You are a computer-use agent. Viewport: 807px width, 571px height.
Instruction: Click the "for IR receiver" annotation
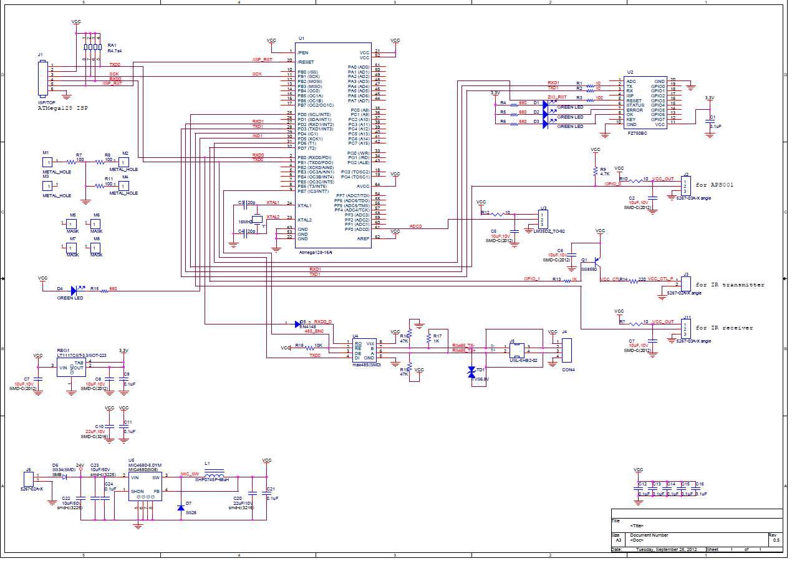coord(724,328)
